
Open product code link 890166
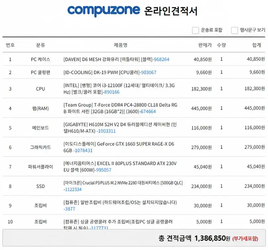pyautogui.click(x=112, y=92)
